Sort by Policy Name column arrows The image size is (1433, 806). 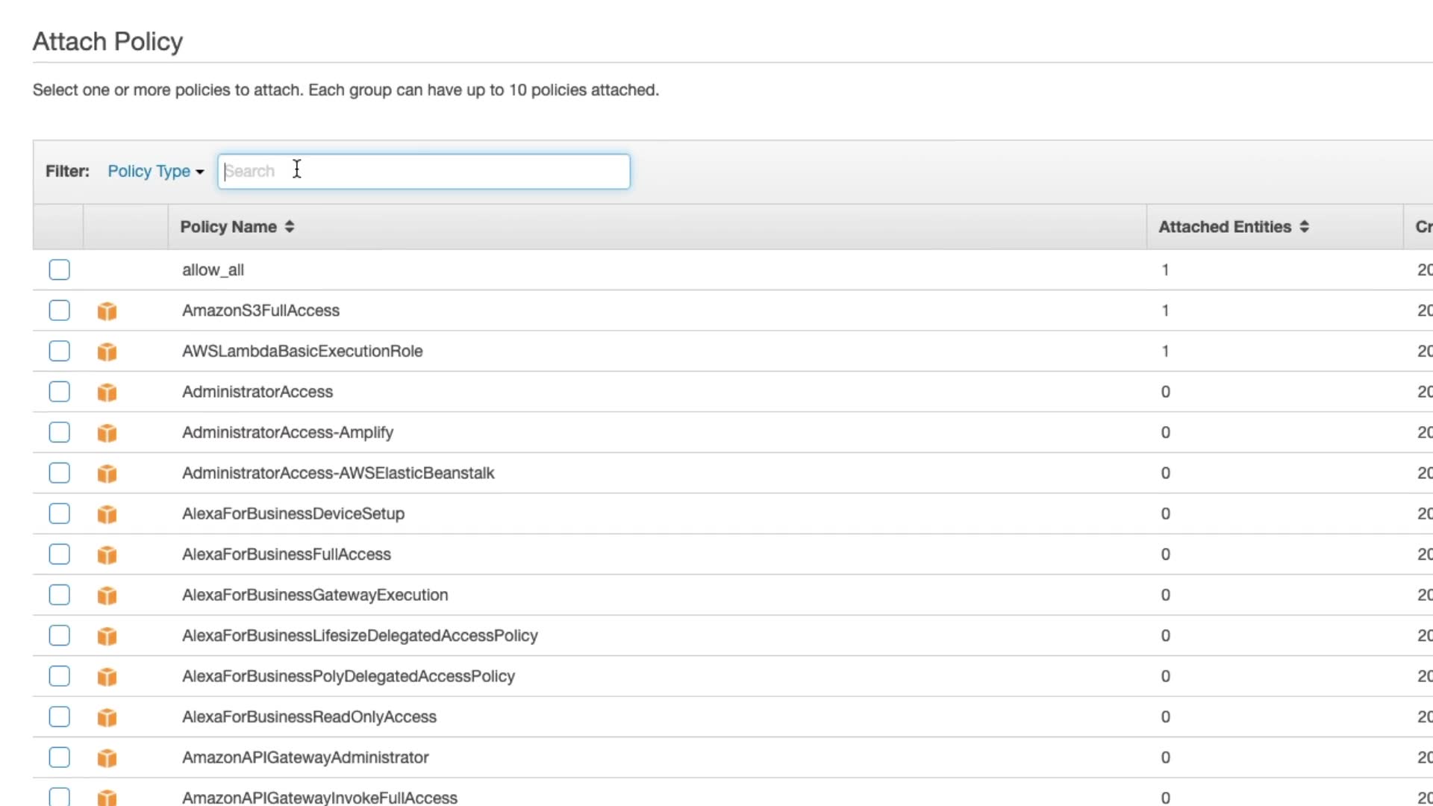(290, 227)
